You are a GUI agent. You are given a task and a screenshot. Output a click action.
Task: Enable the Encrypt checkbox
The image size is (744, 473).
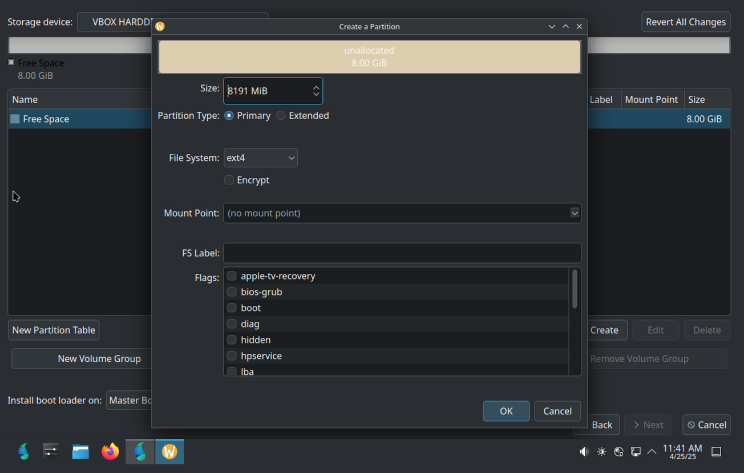(x=229, y=180)
